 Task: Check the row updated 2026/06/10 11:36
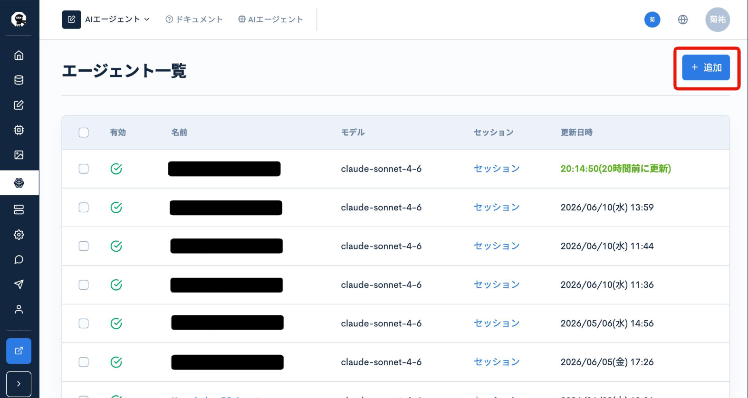point(84,285)
